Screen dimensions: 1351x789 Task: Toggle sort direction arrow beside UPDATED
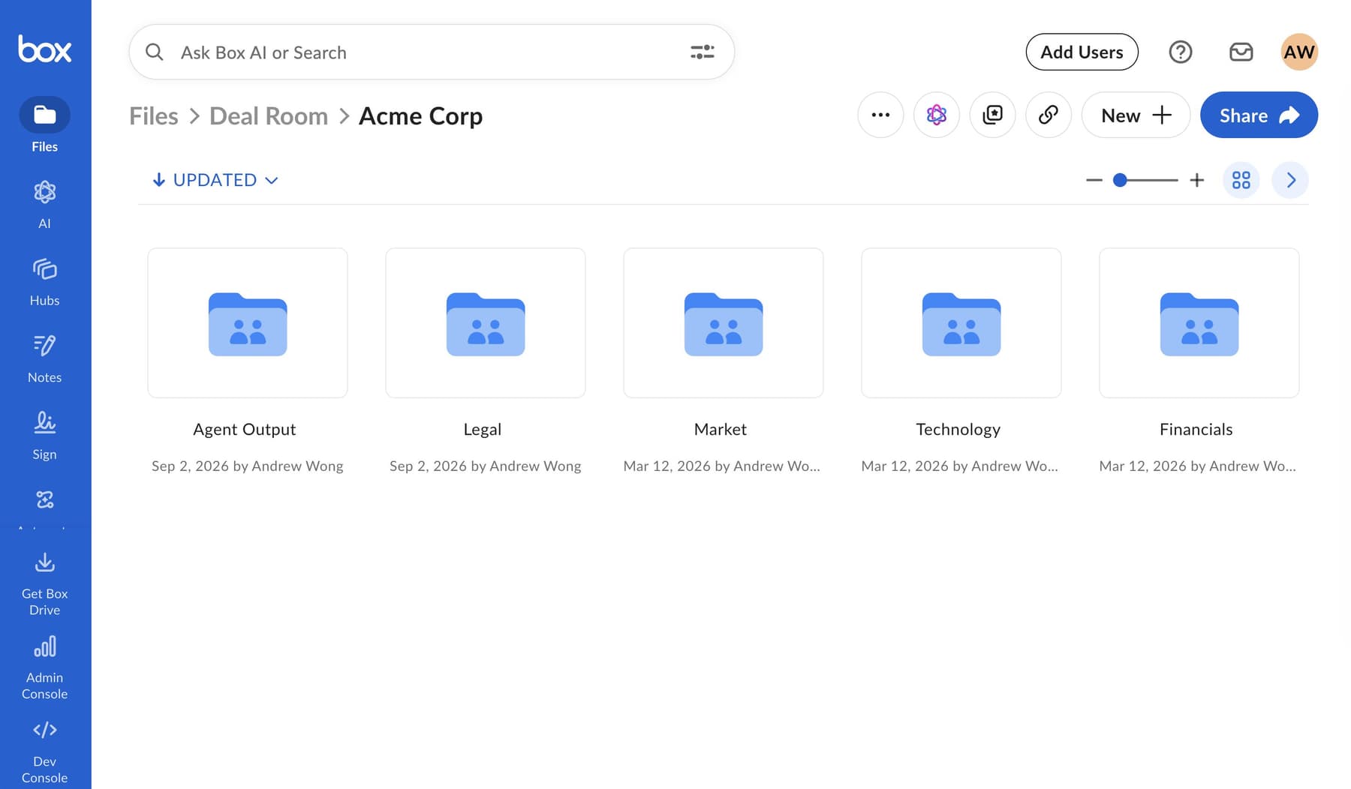point(158,180)
